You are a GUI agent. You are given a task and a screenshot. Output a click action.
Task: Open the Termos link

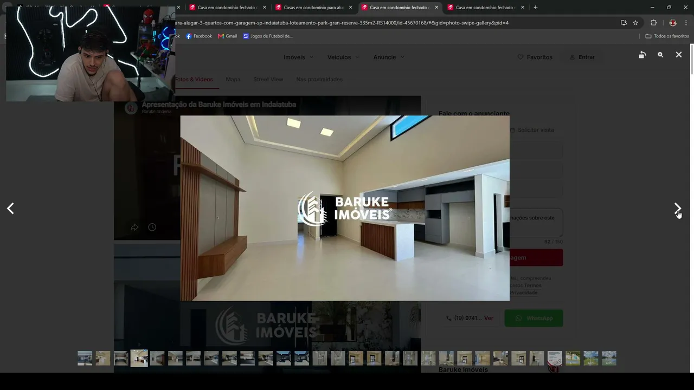tap(532, 285)
